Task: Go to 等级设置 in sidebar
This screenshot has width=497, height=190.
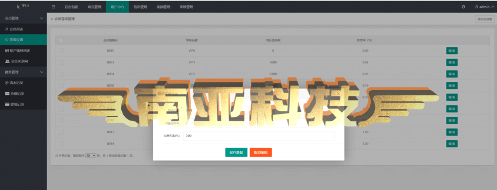Action: 23,40
